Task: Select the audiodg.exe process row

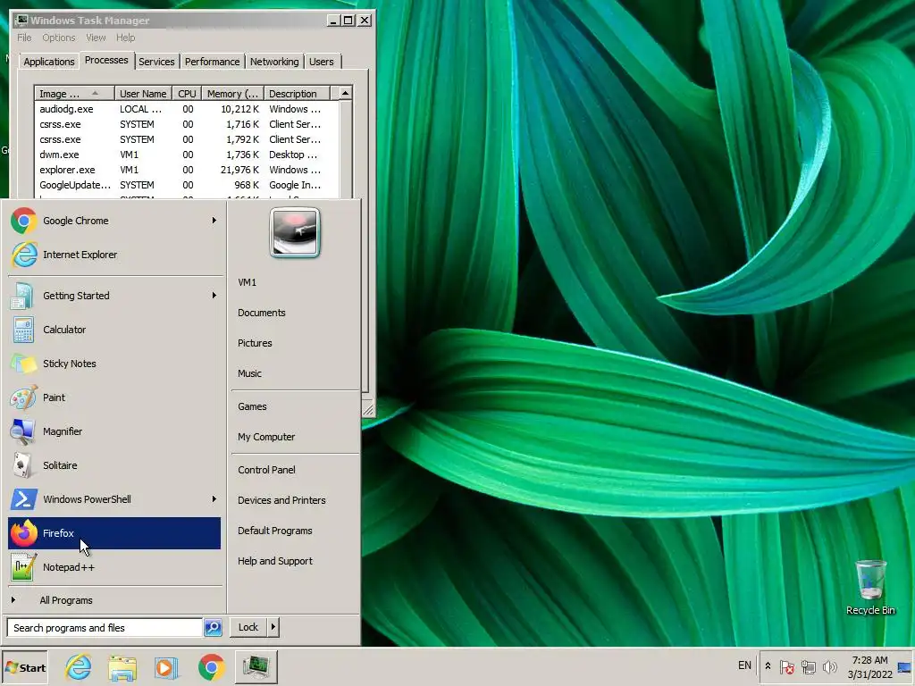Action: [186, 109]
